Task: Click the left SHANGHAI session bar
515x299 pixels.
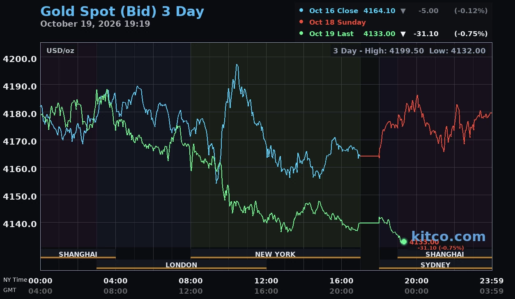Action: [x=78, y=254]
